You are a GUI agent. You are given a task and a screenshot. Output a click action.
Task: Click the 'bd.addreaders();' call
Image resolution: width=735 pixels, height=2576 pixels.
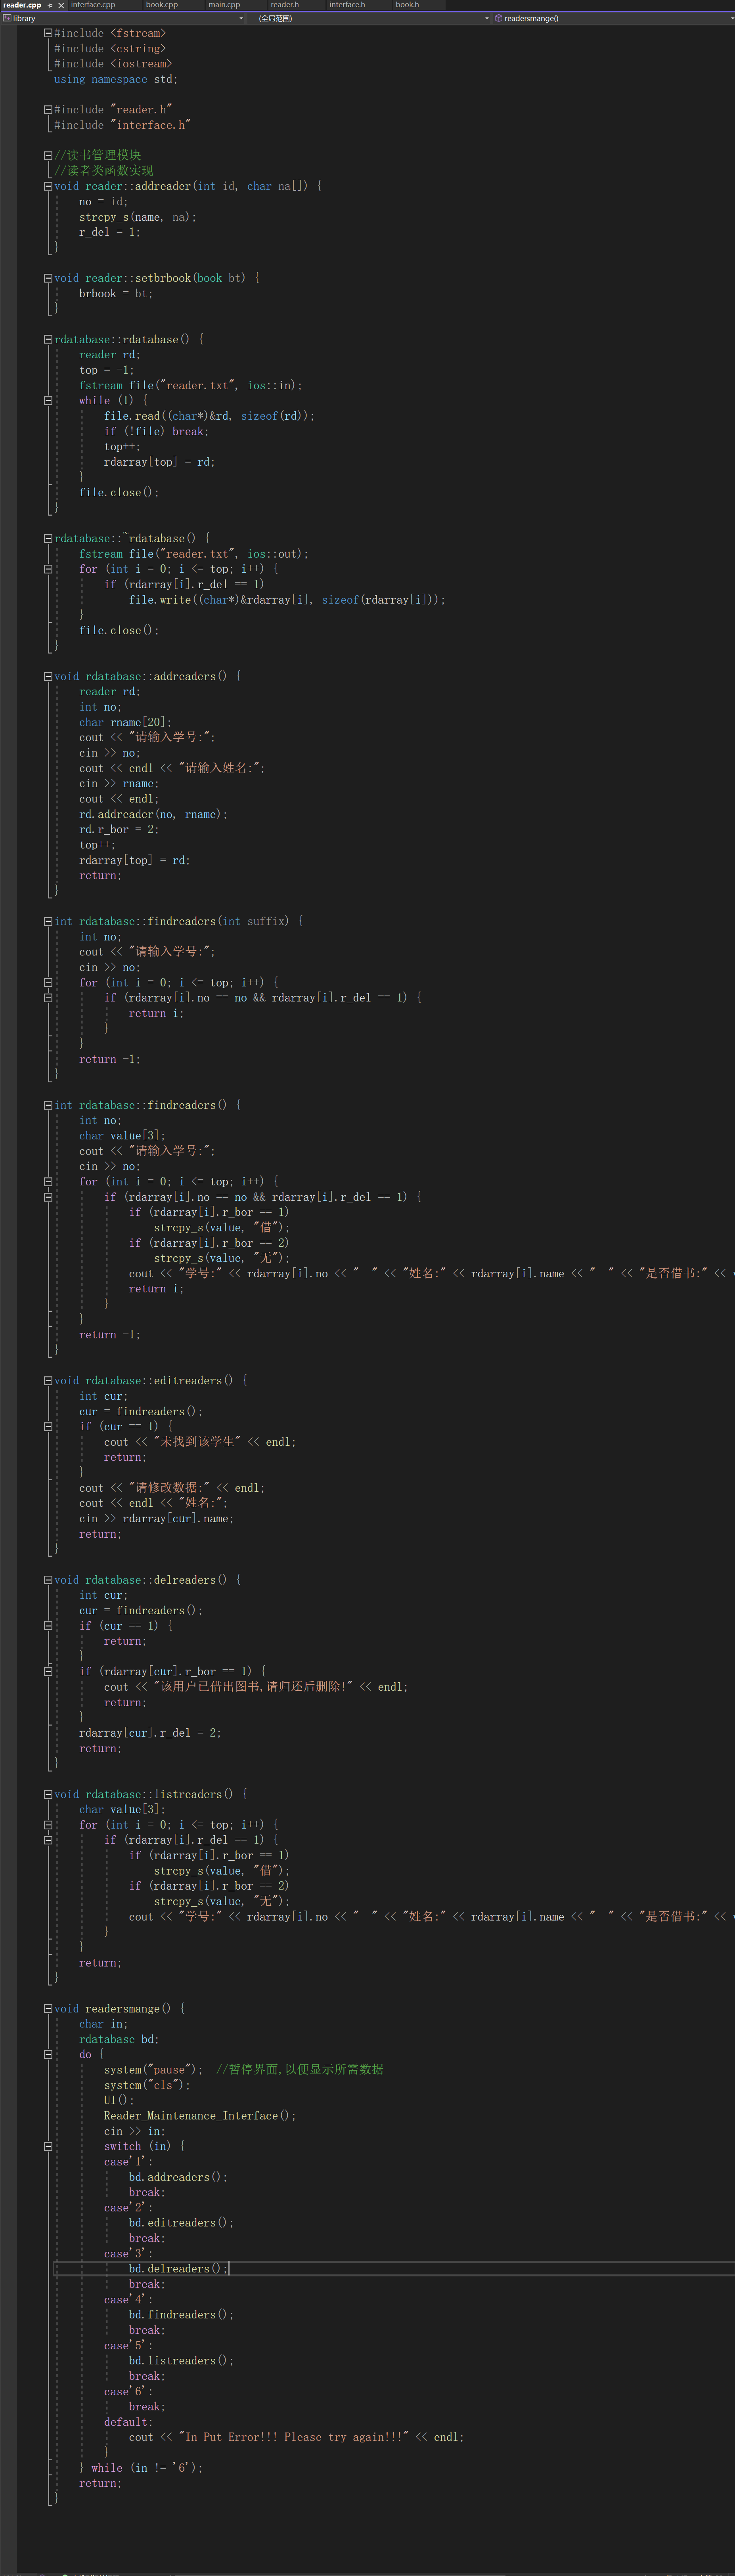point(178,2177)
